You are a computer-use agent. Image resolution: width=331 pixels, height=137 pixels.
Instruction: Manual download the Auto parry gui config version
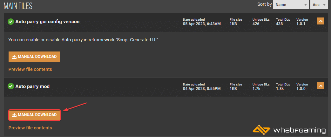coord(34,57)
